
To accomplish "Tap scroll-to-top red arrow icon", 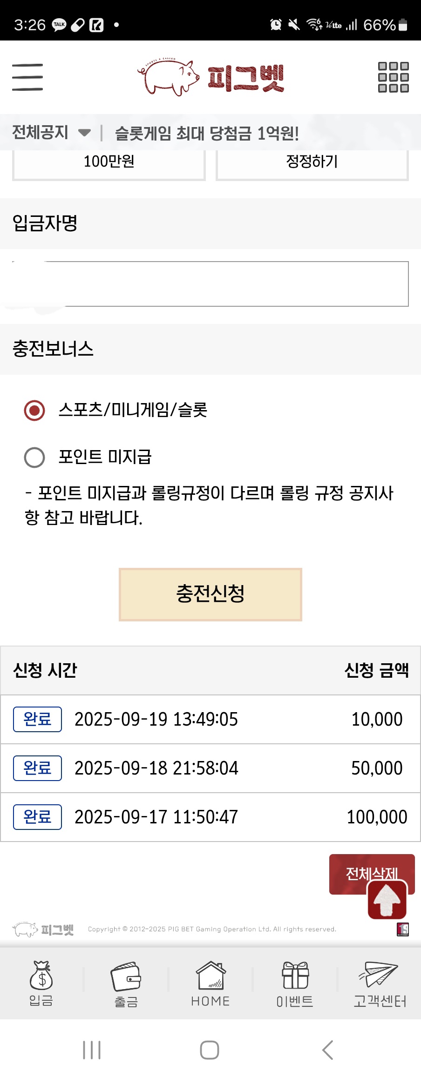I will pos(387,900).
